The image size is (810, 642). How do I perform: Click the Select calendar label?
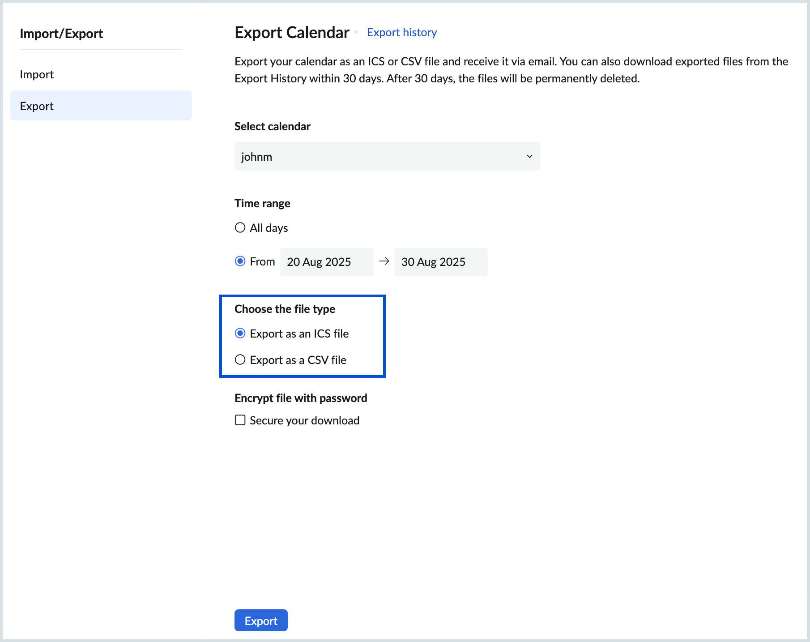tap(272, 127)
